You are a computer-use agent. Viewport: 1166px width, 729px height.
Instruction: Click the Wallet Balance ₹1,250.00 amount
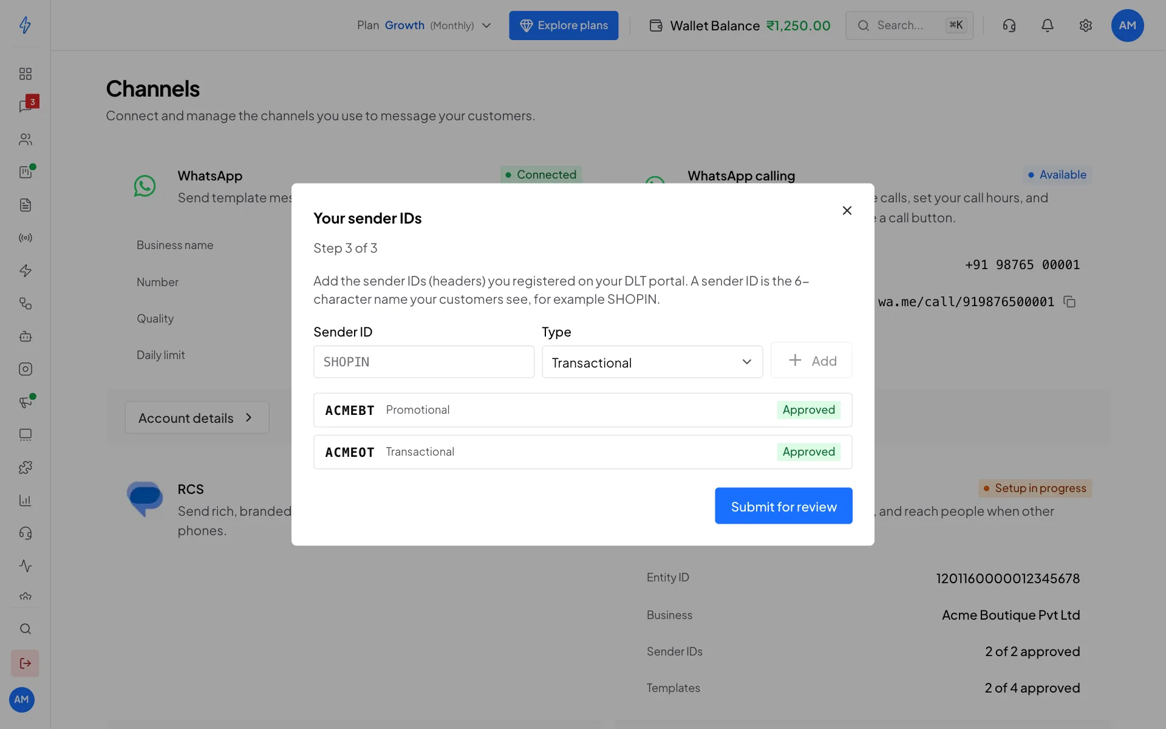(x=798, y=26)
